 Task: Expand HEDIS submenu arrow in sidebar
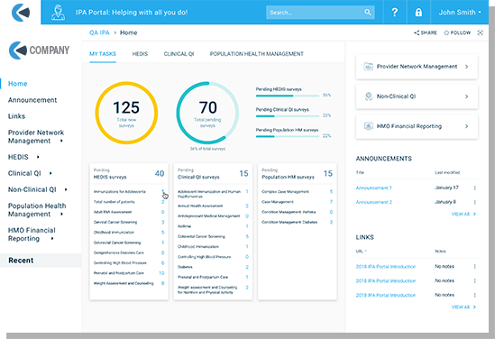(38, 157)
